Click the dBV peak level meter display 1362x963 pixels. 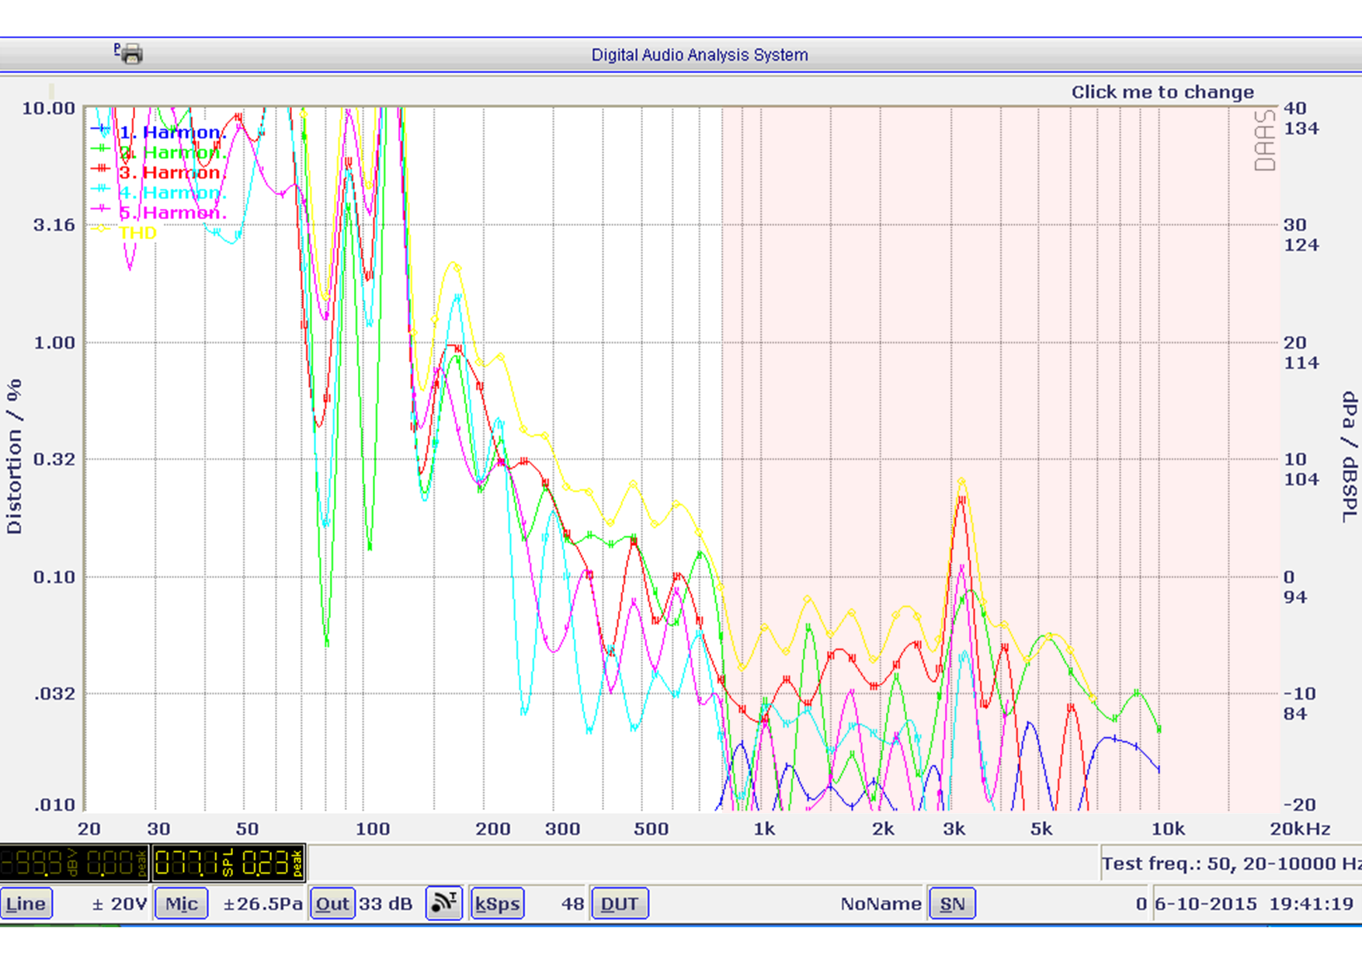click(x=75, y=863)
